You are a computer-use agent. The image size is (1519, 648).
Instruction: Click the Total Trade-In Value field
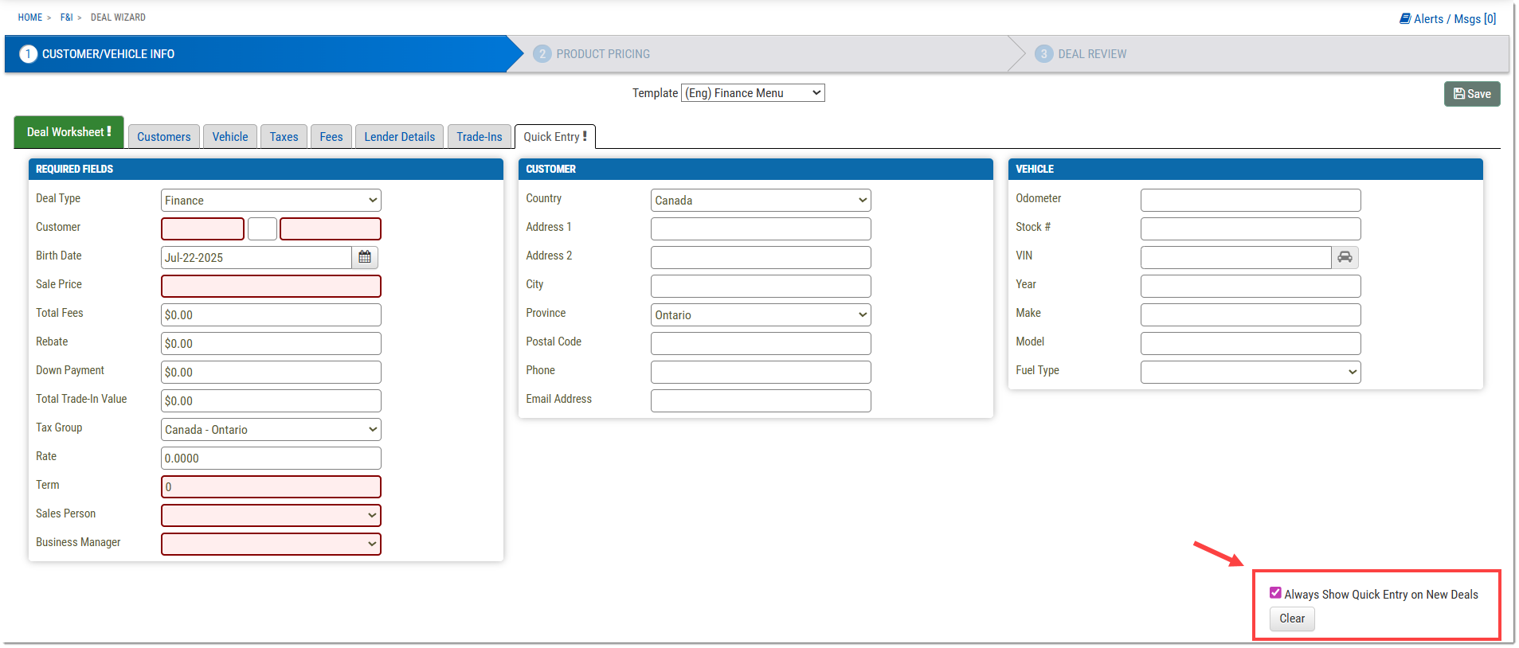click(271, 400)
